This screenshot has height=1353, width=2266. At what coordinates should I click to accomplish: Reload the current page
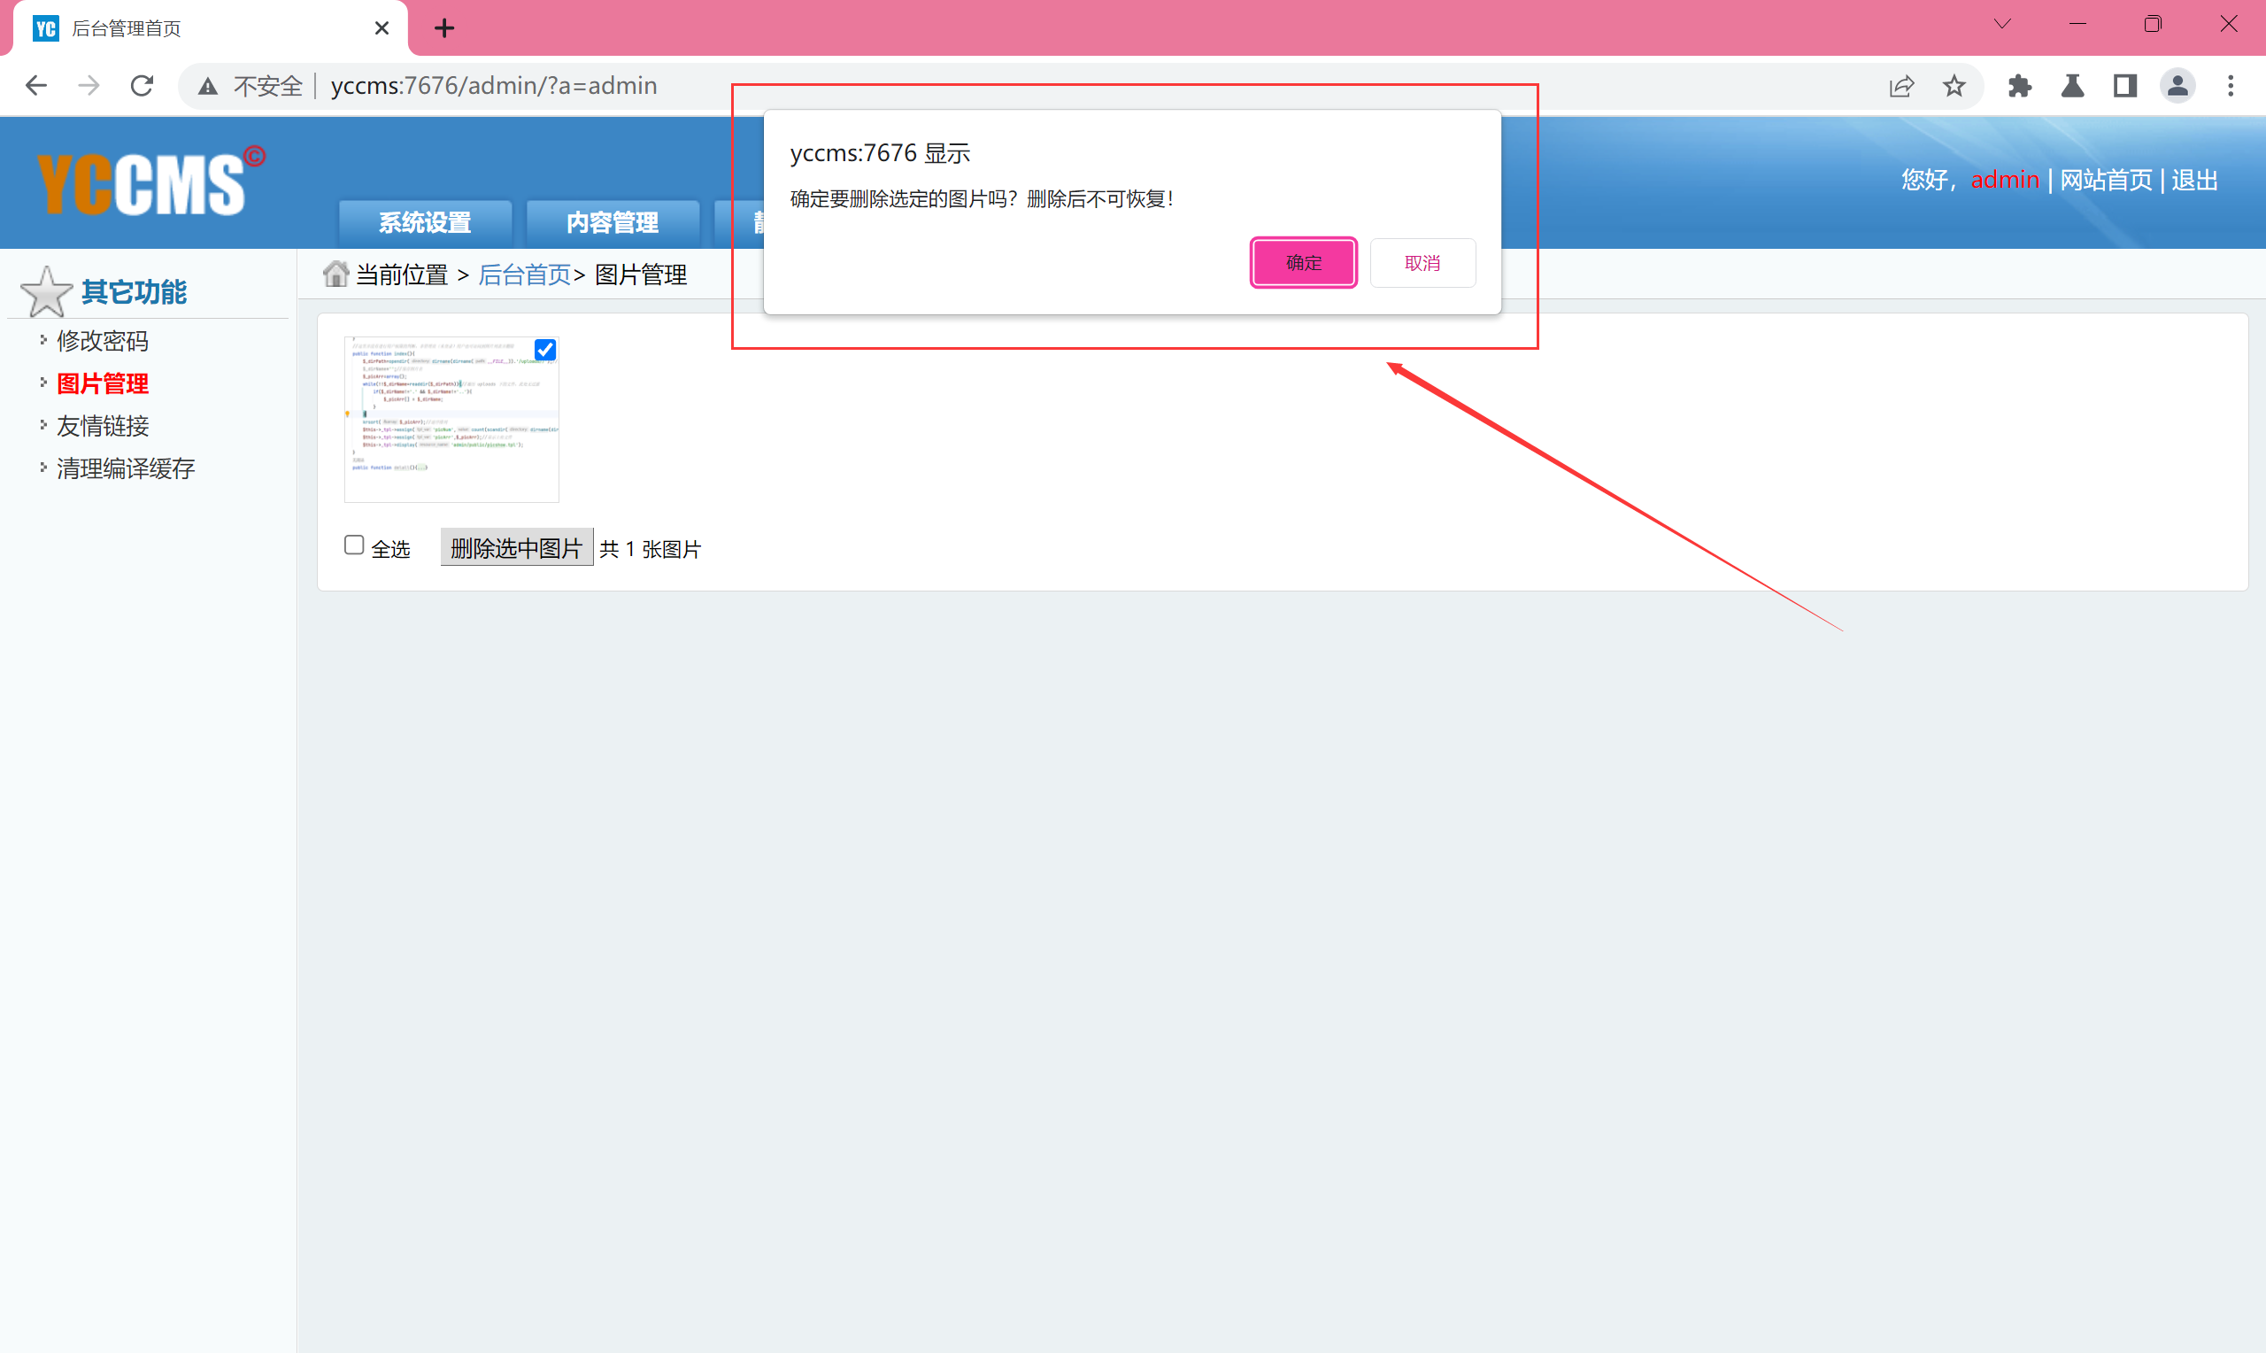143,86
